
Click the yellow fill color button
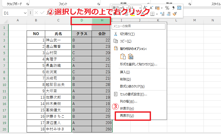133,14
